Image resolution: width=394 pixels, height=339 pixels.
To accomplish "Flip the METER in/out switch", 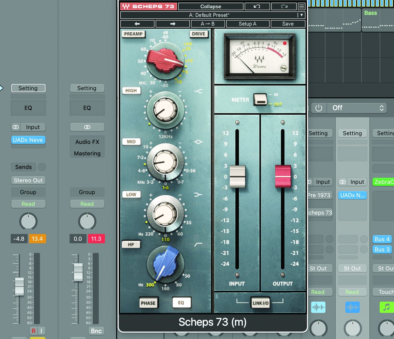I will [x=260, y=99].
